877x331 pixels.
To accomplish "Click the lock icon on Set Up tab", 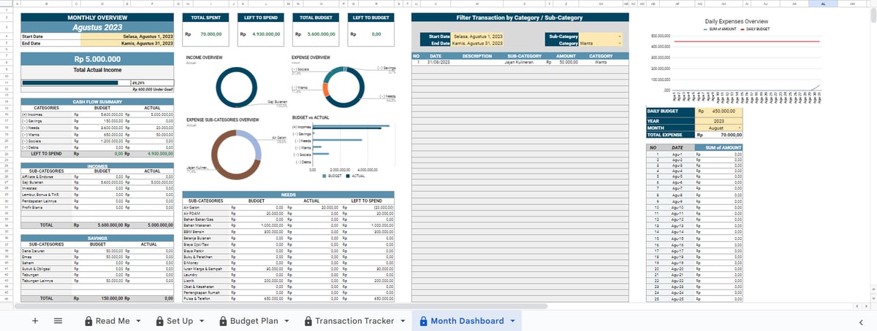I will pos(159,321).
